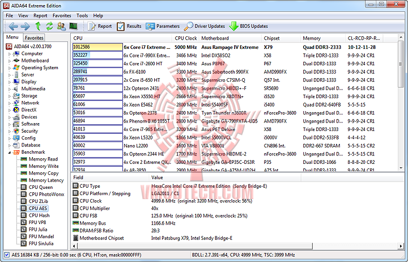Select the FPU Julia benchmark
The width and height of the screenshot is (408, 262).
(34, 230)
